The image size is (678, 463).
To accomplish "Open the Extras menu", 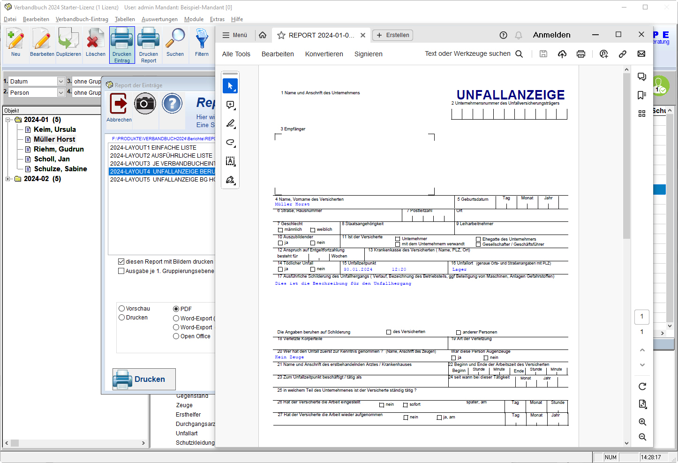I will pos(217,19).
